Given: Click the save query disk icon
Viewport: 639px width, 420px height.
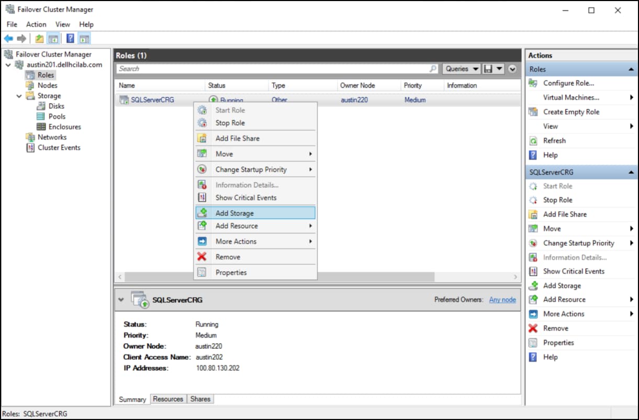Looking at the screenshot, I should [488, 69].
